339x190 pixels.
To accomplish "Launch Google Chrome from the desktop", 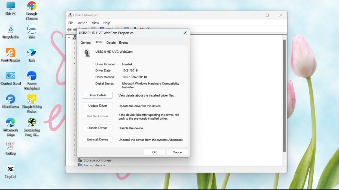I will click(32, 11).
